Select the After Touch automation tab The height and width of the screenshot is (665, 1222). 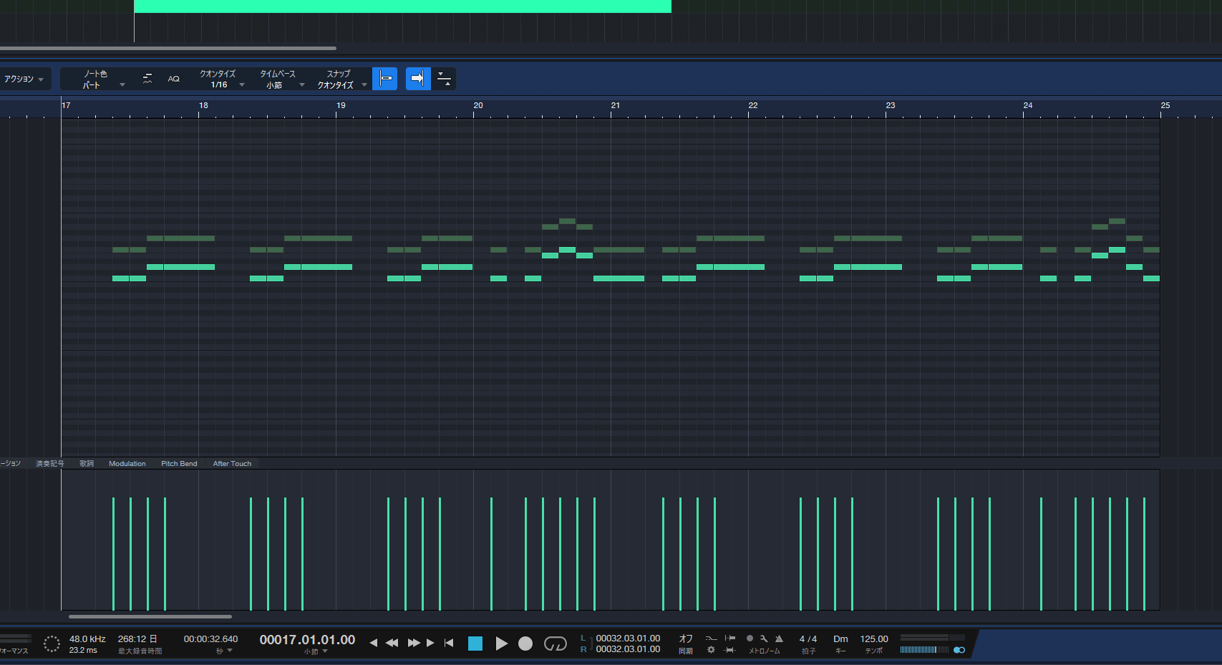tap(232, 464)
